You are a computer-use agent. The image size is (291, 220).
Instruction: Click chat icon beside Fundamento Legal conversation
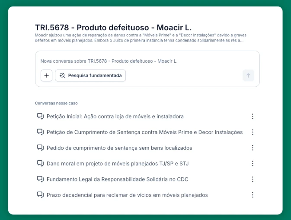click(x=41, y=179)
